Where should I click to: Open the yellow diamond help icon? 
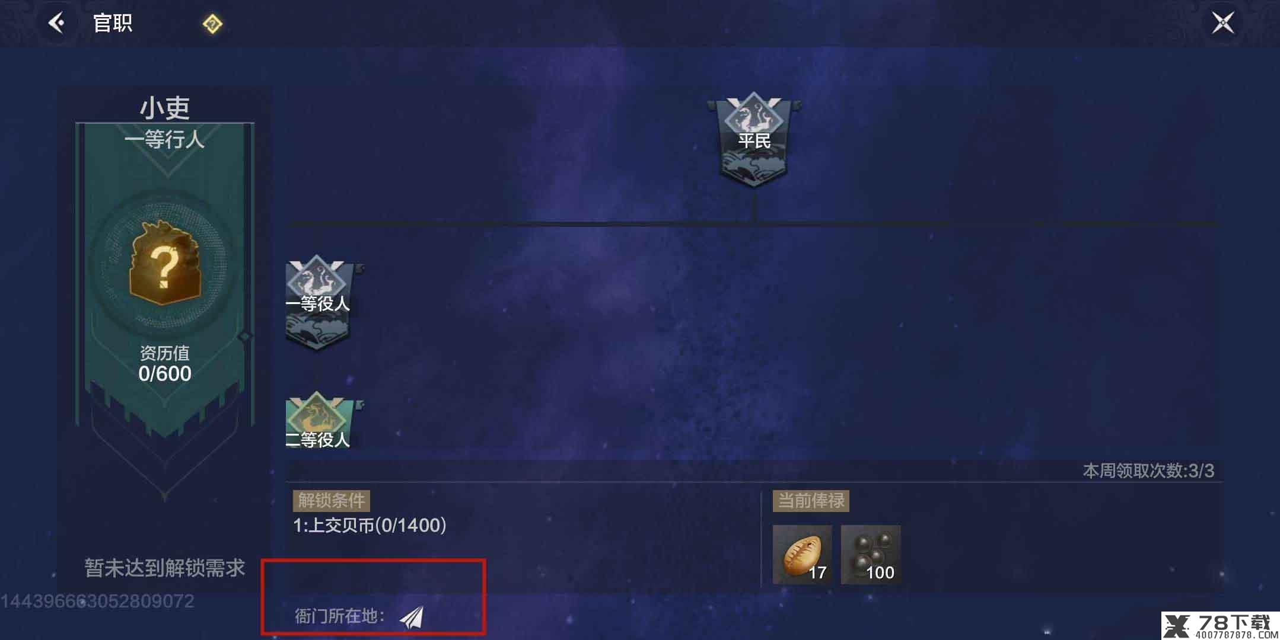[212, 24]
